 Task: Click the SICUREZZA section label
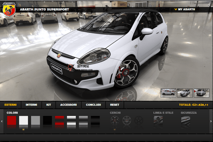[x=189, y=113]
